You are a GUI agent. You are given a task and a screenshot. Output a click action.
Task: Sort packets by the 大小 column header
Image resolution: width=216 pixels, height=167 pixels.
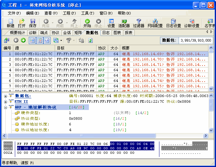click(x=114, y=48)
